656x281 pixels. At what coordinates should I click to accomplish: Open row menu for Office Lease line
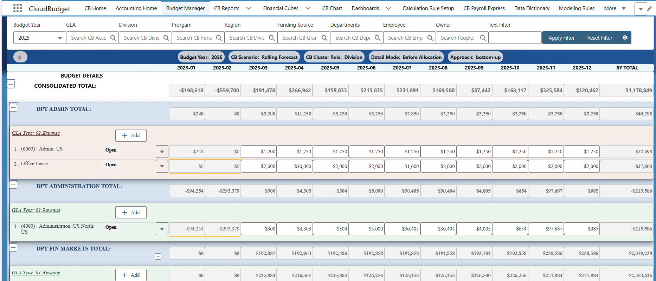coord(162,166)
